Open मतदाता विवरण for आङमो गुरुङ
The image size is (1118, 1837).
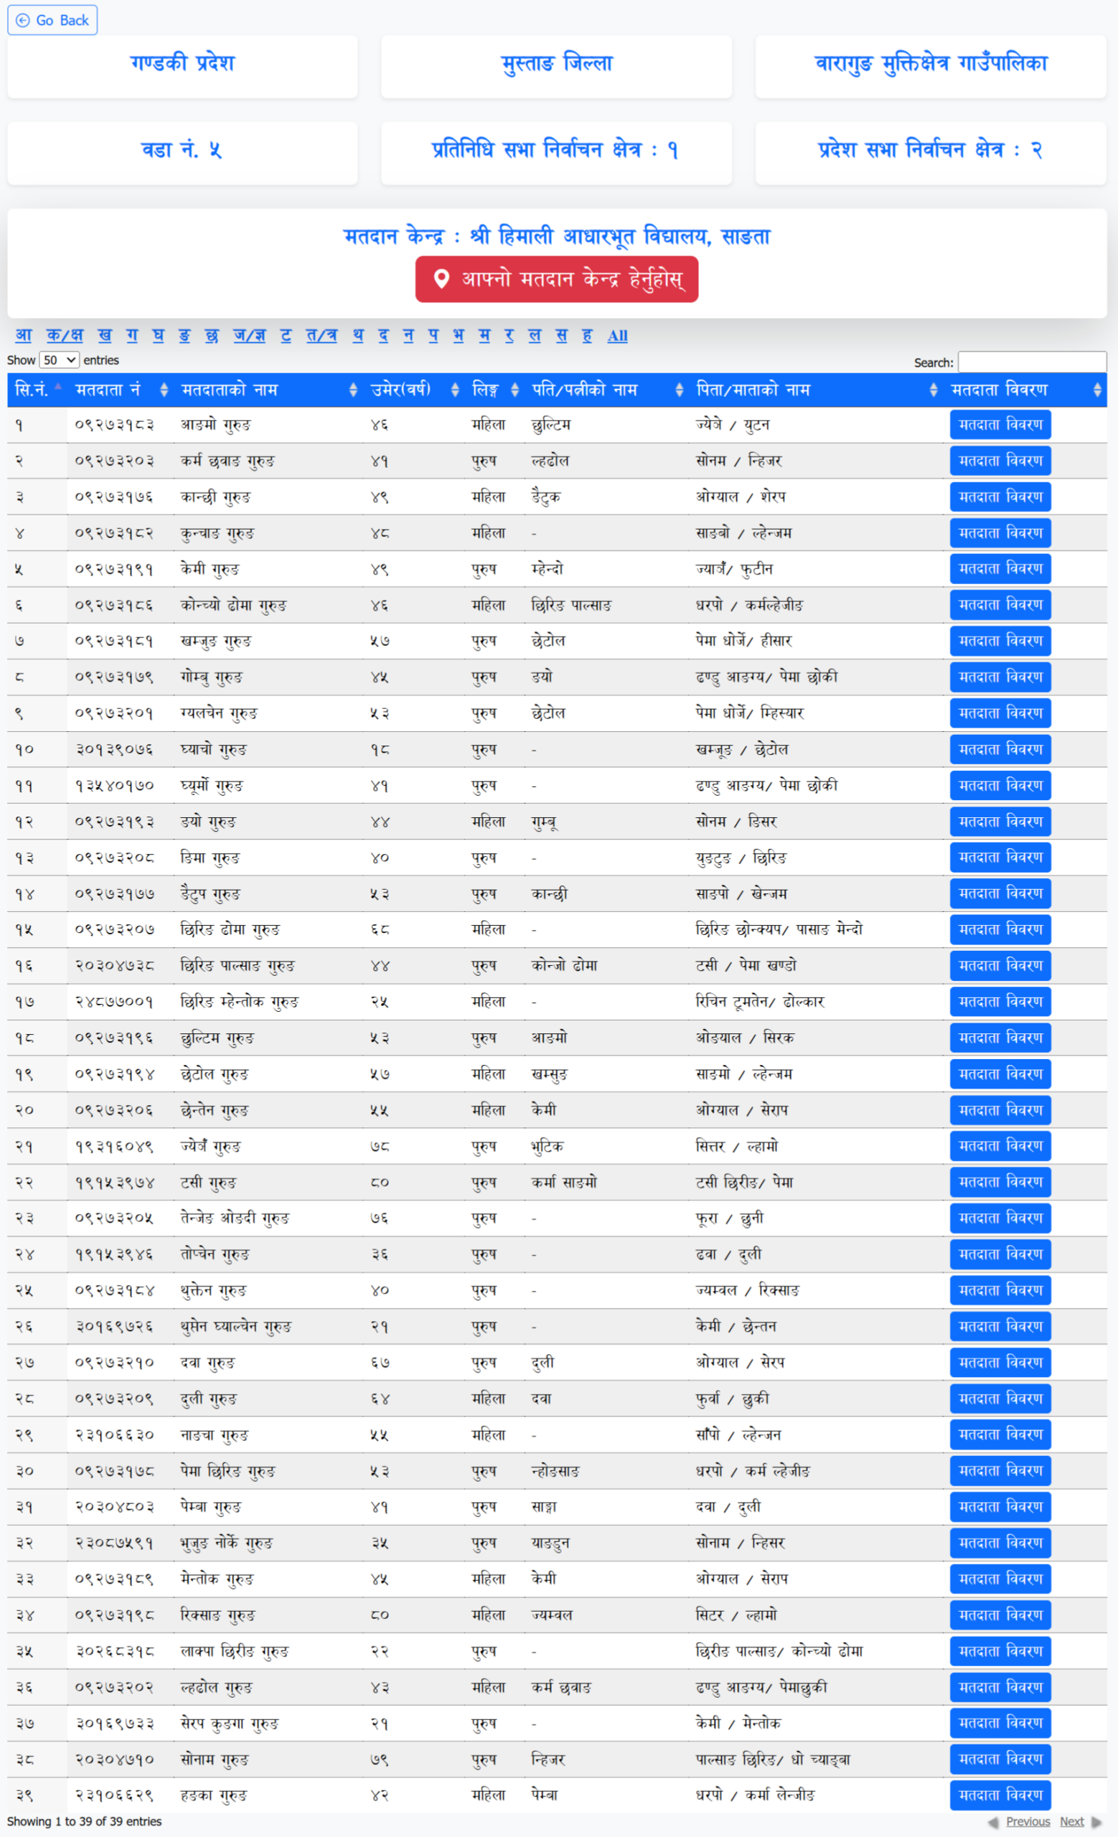pyautogui.click(x=1000, y=424)
